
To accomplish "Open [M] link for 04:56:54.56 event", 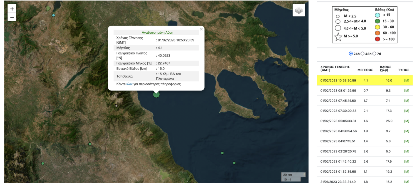I will (x=407, y=131).
